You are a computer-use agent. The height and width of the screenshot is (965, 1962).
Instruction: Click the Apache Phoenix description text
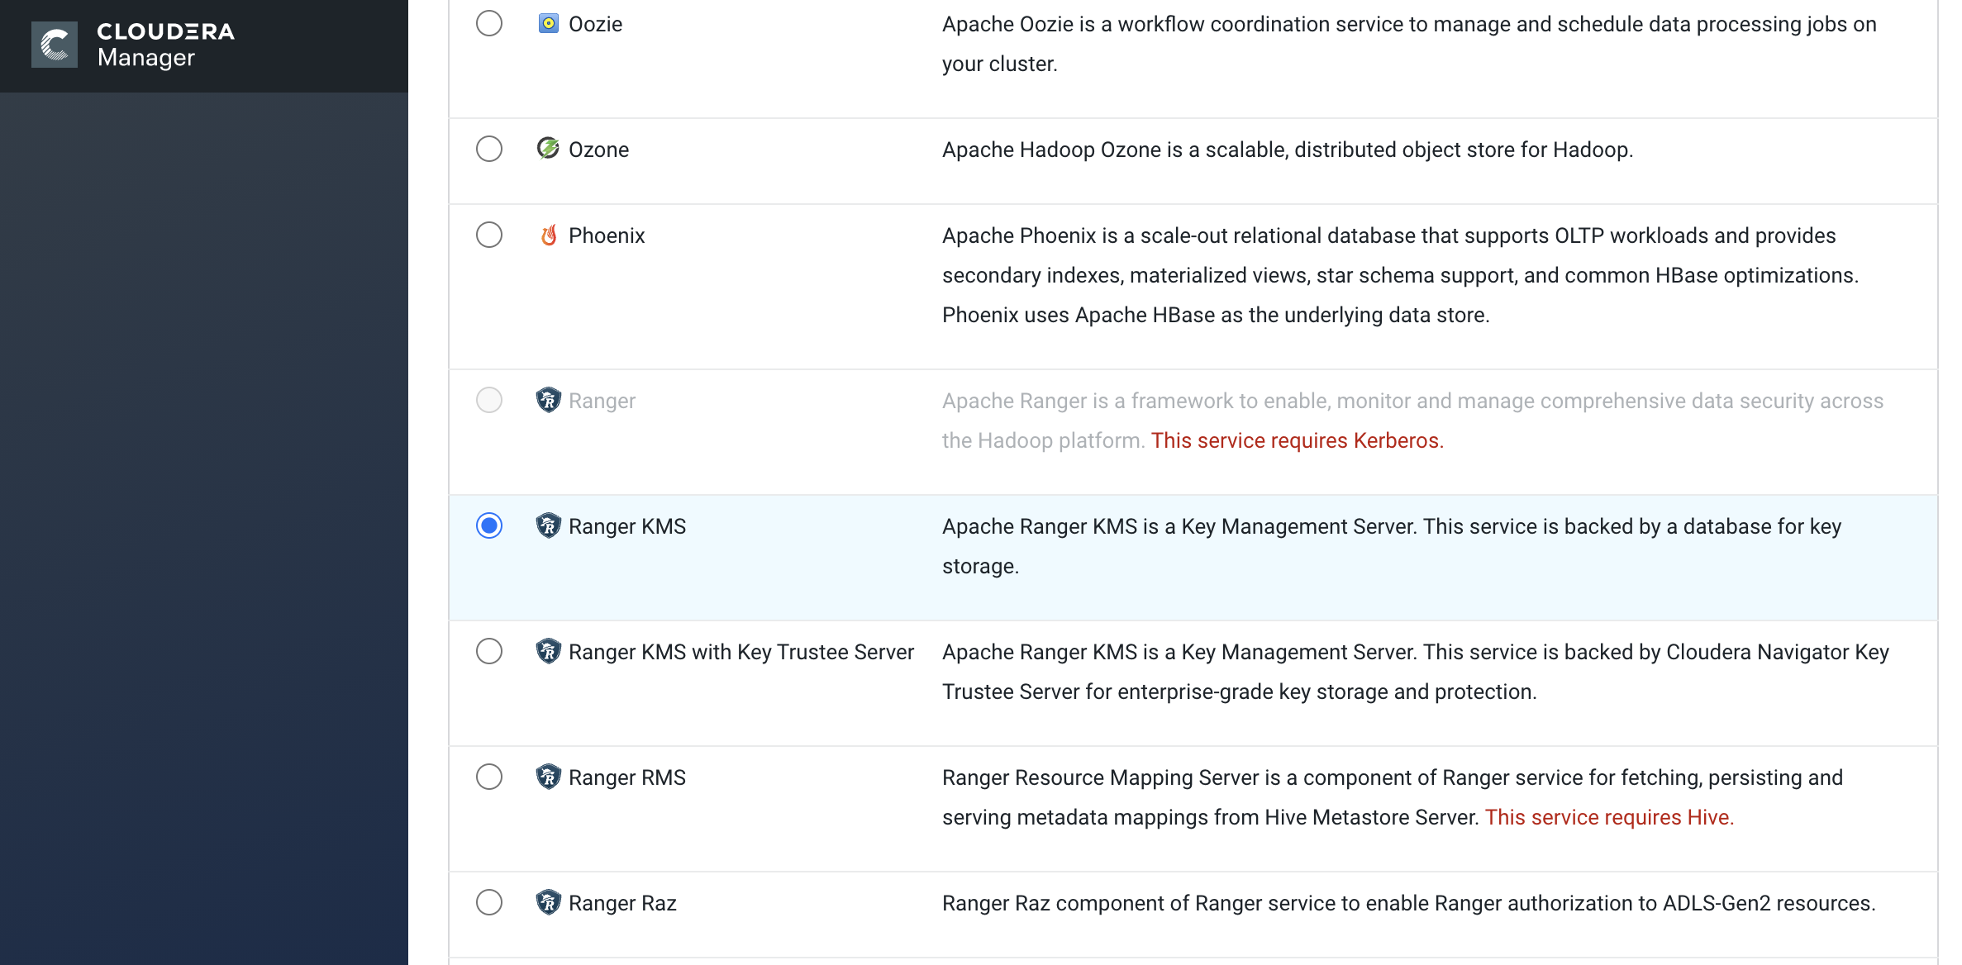(x=1400, y=275)
